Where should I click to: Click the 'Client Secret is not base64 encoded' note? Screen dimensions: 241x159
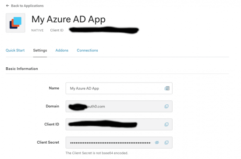tap(97, 153)
